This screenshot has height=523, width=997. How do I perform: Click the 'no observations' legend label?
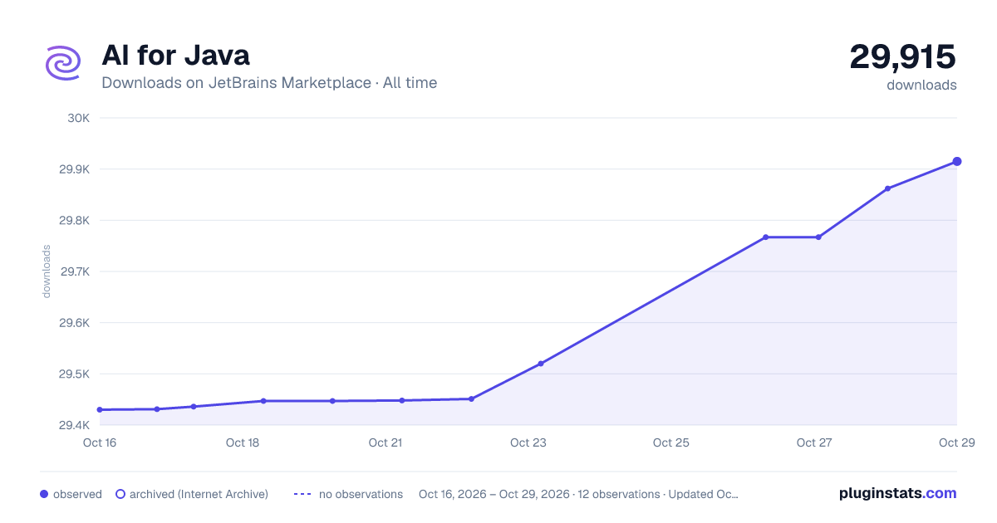pyautogui.click(x=361, y=494)
